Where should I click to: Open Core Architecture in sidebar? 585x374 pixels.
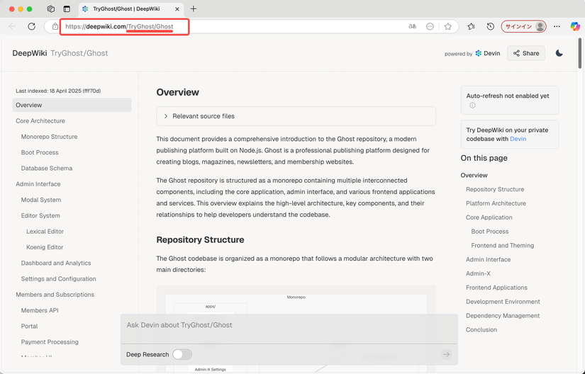[x=40, y=121]
